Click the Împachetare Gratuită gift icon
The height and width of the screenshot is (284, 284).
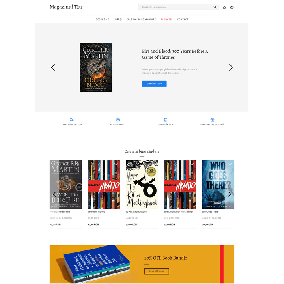point(212,120)
